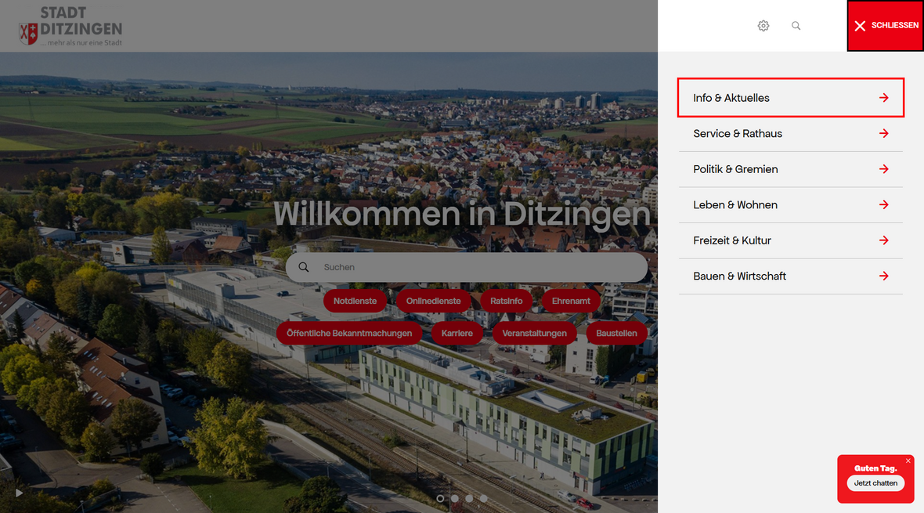The width and height of the screenshot is (924, 513).
Task: Click the arrow next to Info & Aktuelles
Action: 884,97
